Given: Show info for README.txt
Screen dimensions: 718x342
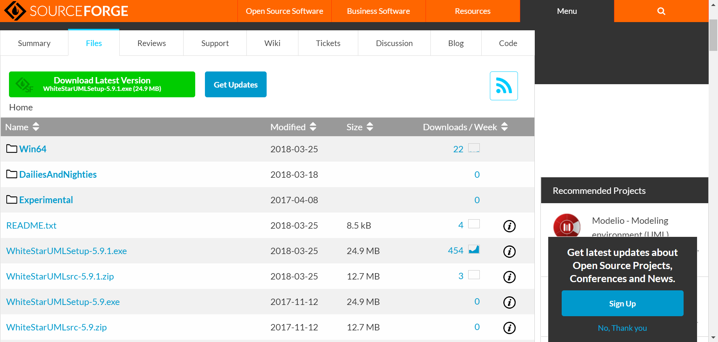Looking at the screenshot, I should [x=509, y=226].
